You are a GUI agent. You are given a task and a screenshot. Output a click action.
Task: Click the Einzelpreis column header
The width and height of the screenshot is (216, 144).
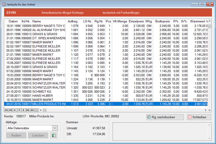136,21
